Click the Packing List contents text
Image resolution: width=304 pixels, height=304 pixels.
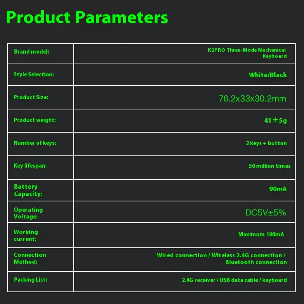point(234,280)
